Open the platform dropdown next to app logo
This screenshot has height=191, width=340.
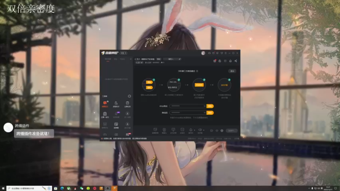point(124,53)
